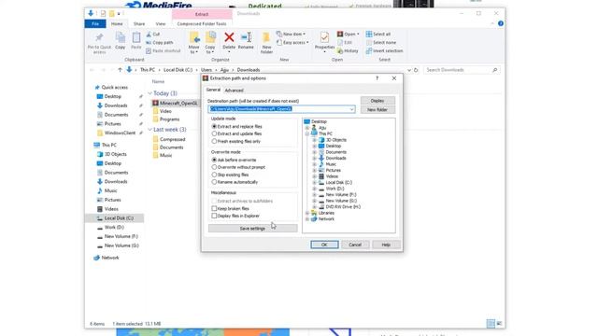
Task: Switch to large icons view button
Action: pos(499,324)
